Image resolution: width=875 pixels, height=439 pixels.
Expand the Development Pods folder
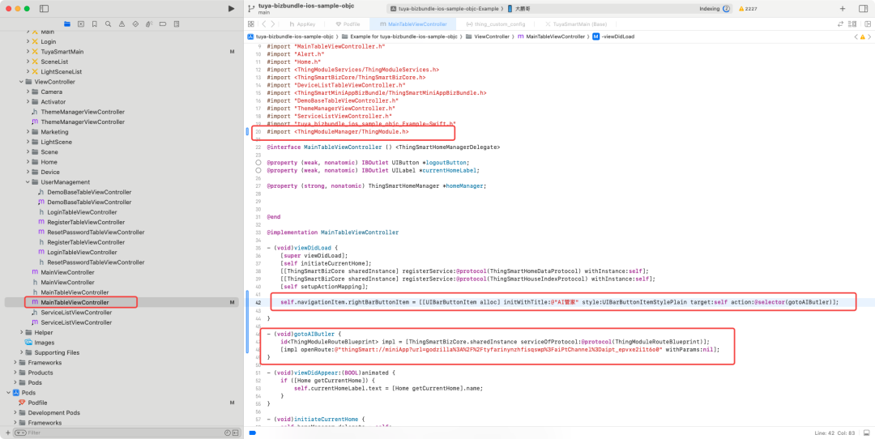point(15,413)
